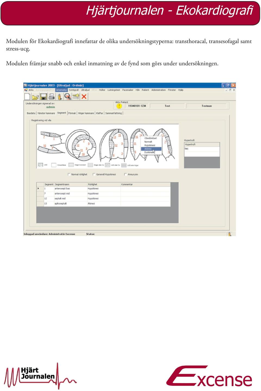Select the apikoseptalt table row

click(104, 204)
